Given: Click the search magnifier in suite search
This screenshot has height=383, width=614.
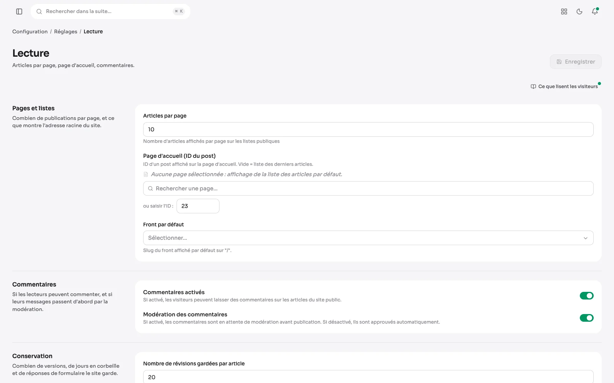Looking at the screenshot, I should [x=39, y=11].
